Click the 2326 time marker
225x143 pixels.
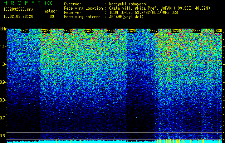click(x=132, y=31)
